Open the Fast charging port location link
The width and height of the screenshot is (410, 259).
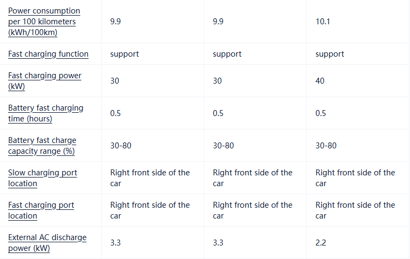(x=41, y=210)
